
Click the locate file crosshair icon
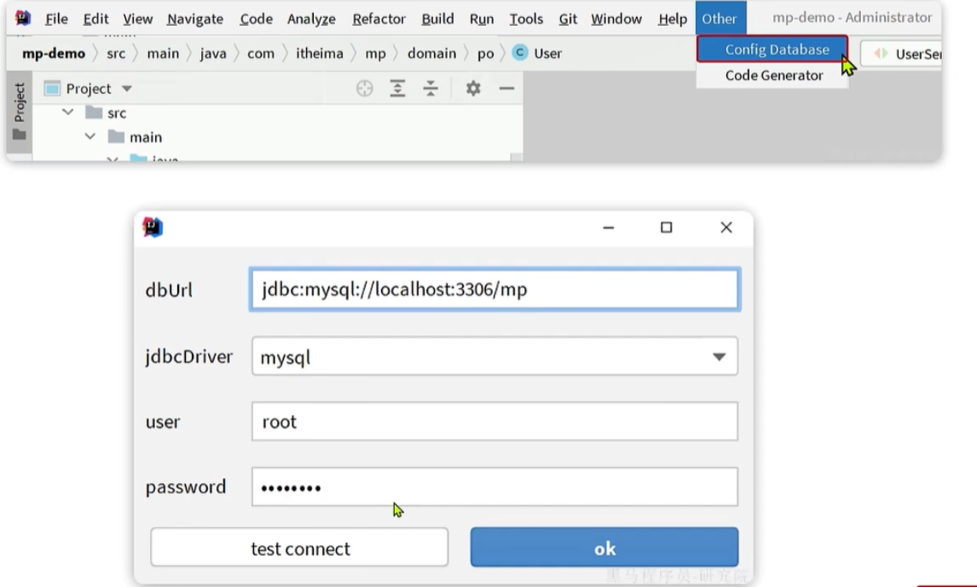365,89
